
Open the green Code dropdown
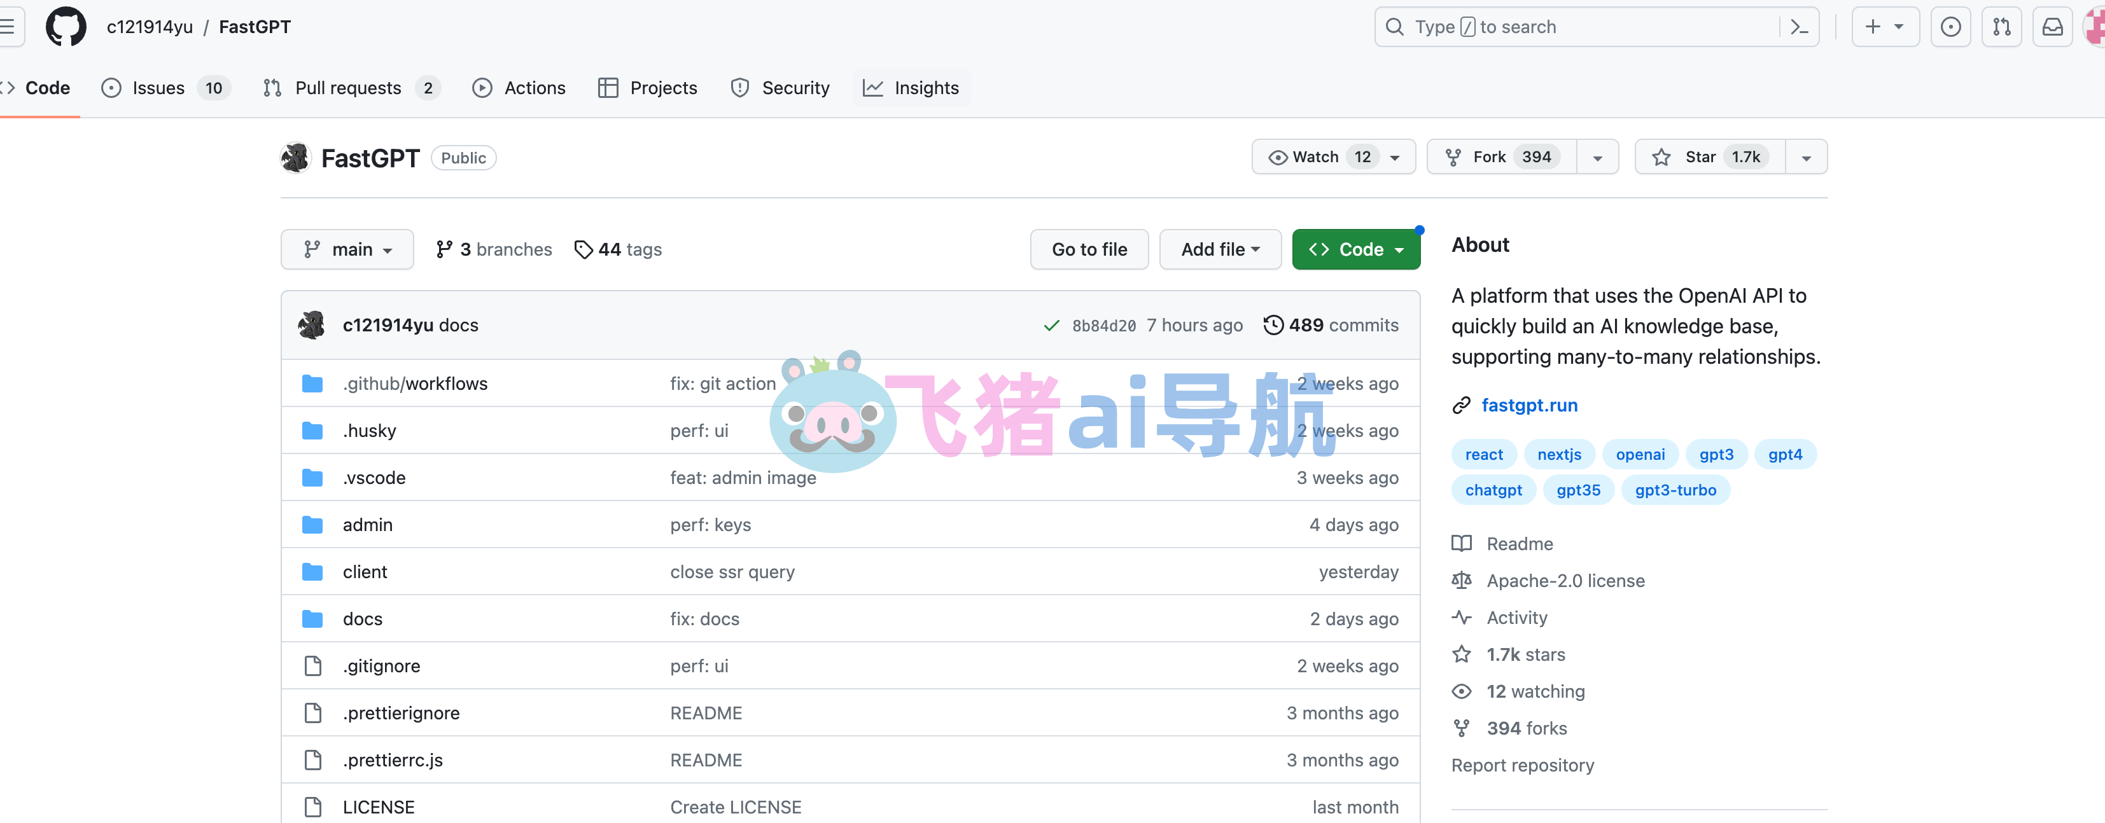(x=1355, y=250)
